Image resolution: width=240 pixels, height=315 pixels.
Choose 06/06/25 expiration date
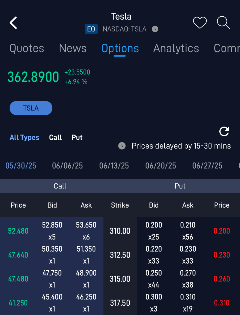(x=67, y=166)
